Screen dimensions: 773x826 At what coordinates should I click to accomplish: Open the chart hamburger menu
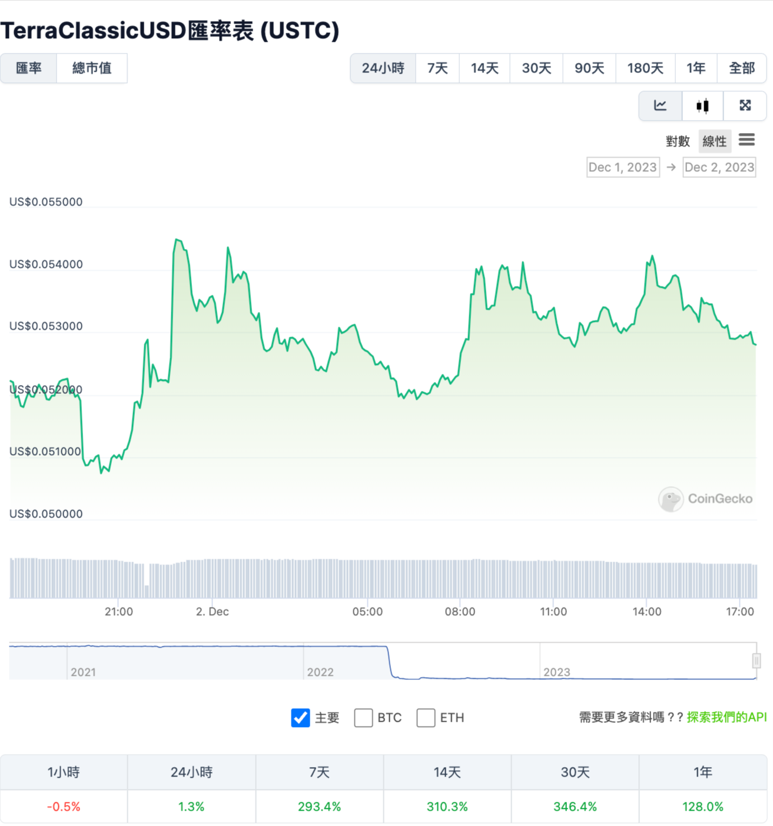pyautogui.click(x=747, y=140)
